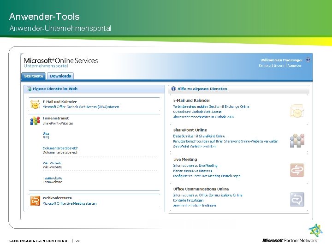Click the Eigene Dienste im Web header icon

pyautogui.click(x=29, y=89)
